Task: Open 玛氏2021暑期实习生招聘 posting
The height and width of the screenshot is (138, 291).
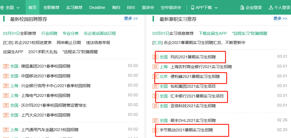Action: pos(193,57)
